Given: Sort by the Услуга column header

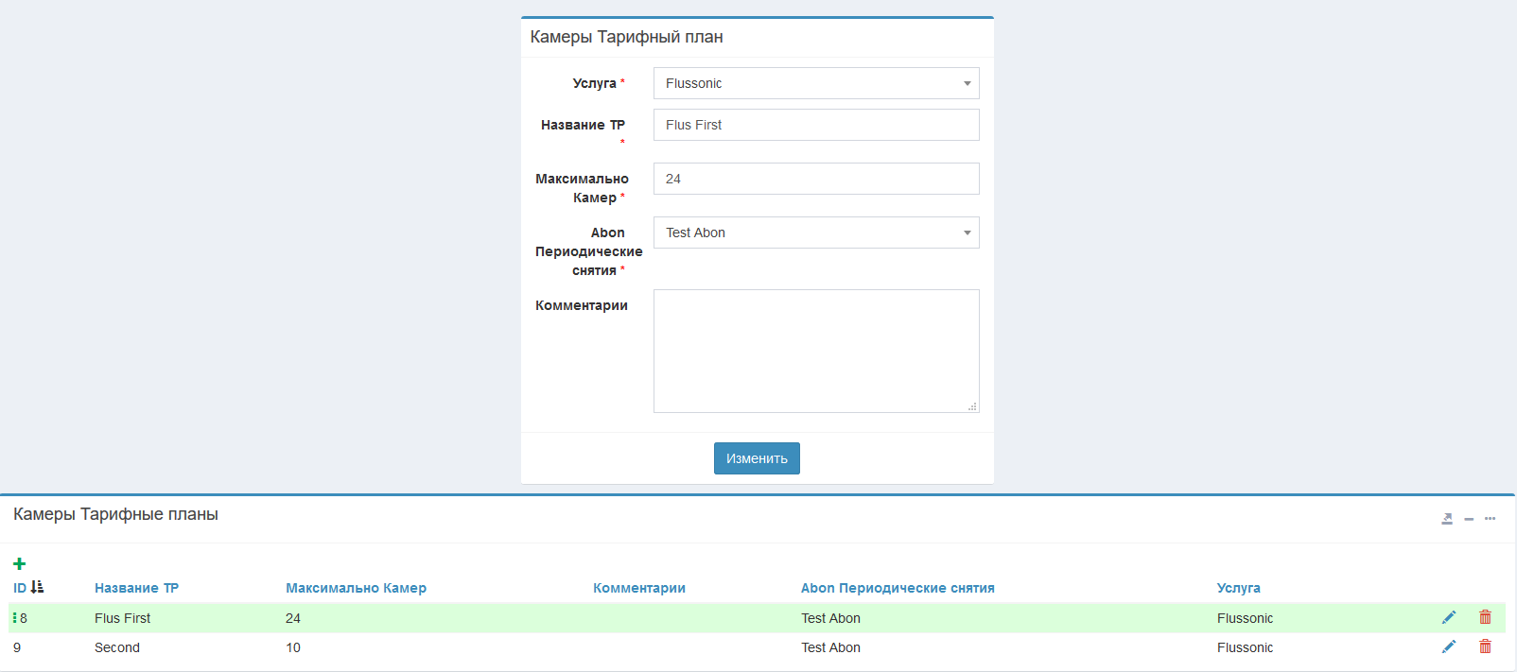Looking at the screenshot, I should coord(1238,588).
